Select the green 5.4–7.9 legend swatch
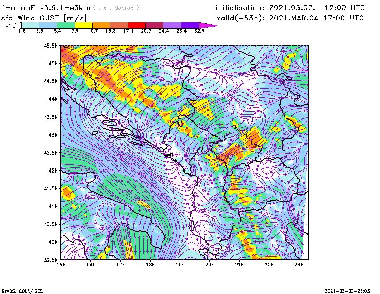Image resolution: width=380 pixels, height=294 pixels. point(66,25)
